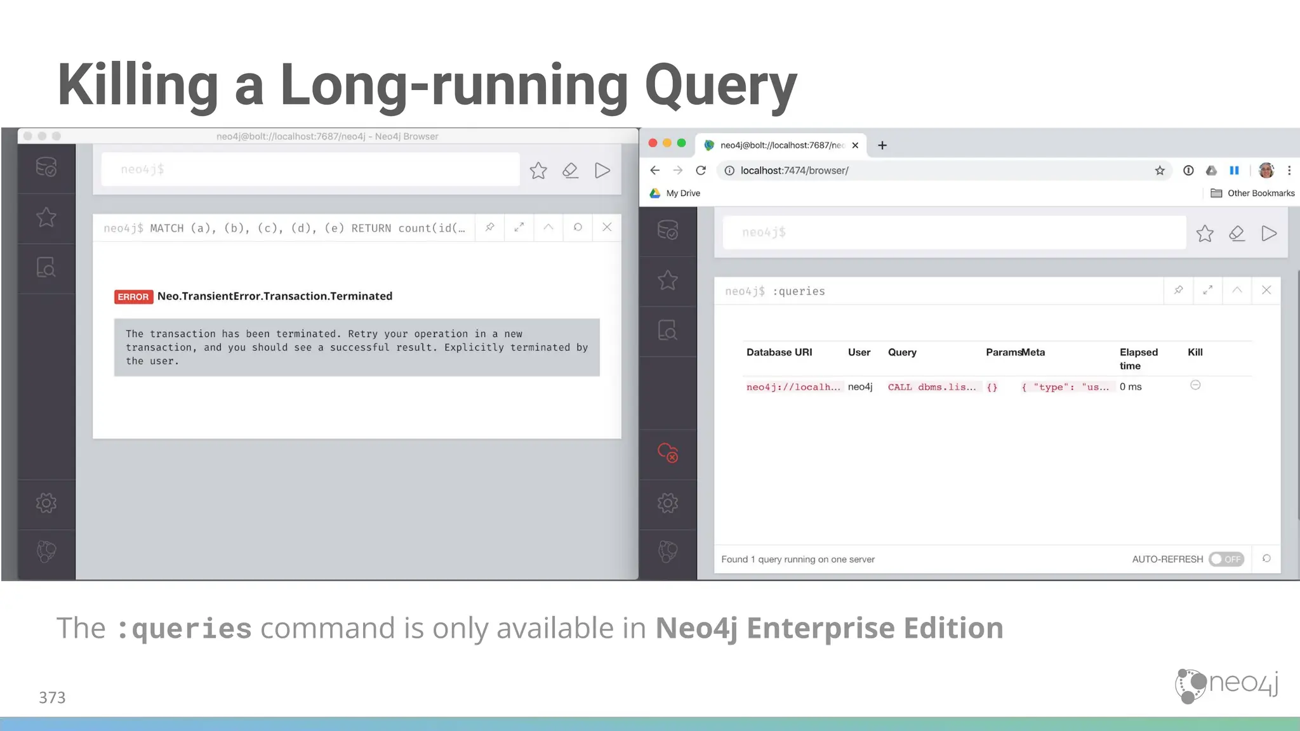The width and height of the screenshot is (1300, 731).
Task: Click Neo.TransientError.Transaction.Terminated error title
Action: pyautogui.click(x=275, y=296)
